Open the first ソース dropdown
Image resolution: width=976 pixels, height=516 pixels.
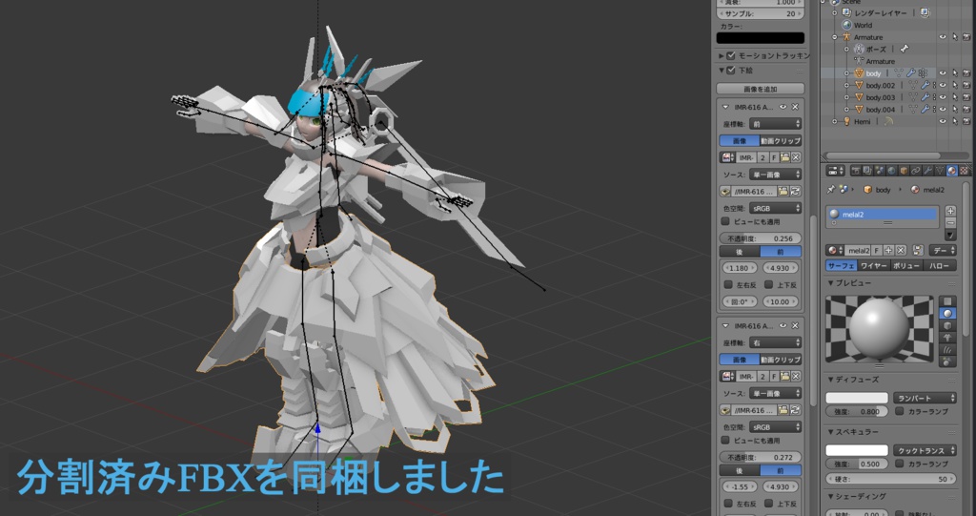[775, 175]
